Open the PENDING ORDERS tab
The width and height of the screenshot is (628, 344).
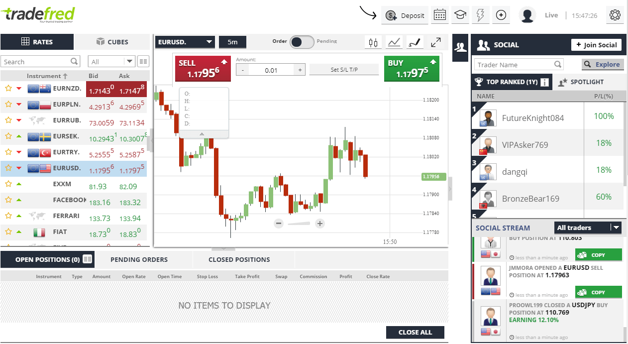139,259
